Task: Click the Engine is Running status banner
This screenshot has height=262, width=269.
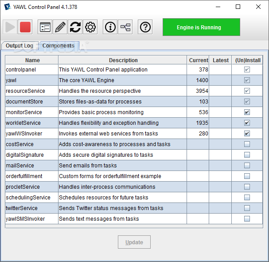Action: 201,27
